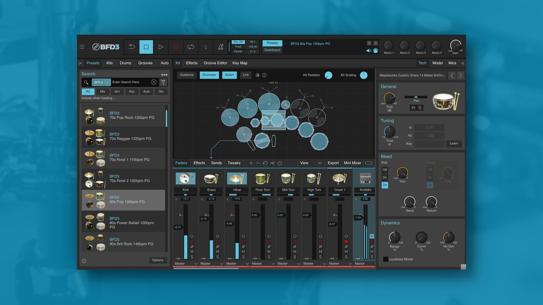The height and width of the screenshot is (305, 543).
Task: Switch to mixer Effects tab
Action: (x=199, y=163)
